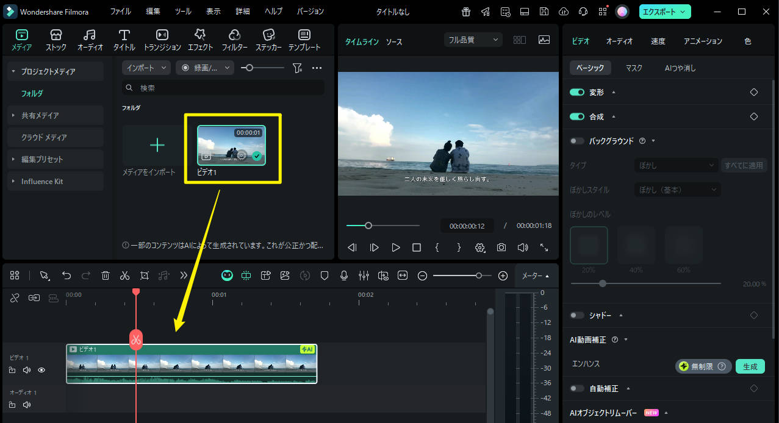This screenshot has height=423, width=779.
Task: Turn on the シャドー (Shadow) toggle
Action: pos(576,315)
